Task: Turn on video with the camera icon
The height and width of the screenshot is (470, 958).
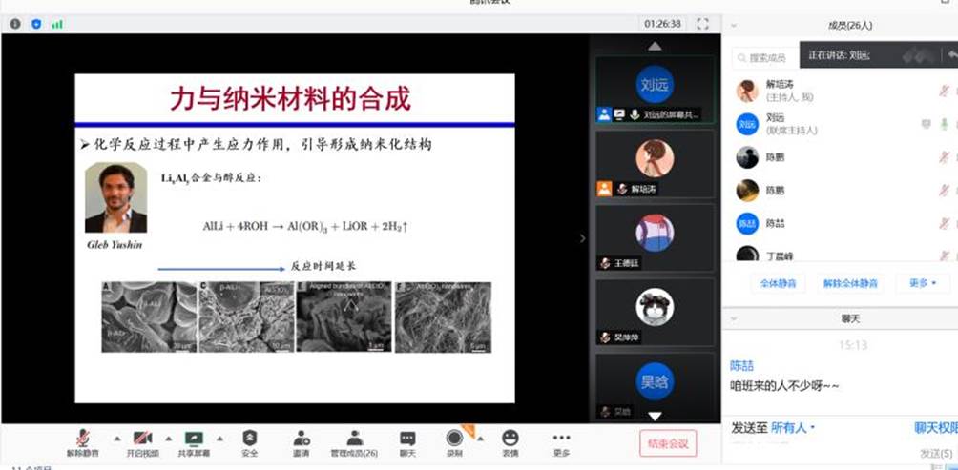Action: click(140, 439)
